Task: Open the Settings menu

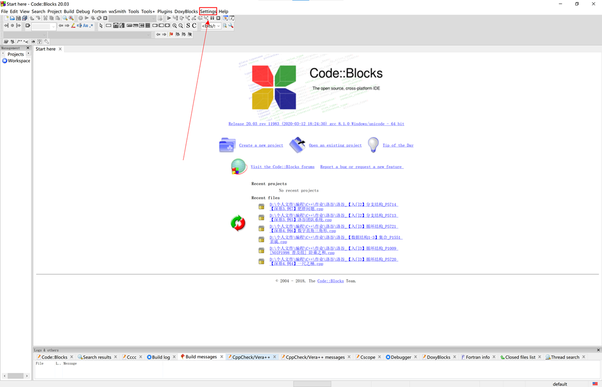Action: coord(208,11)
